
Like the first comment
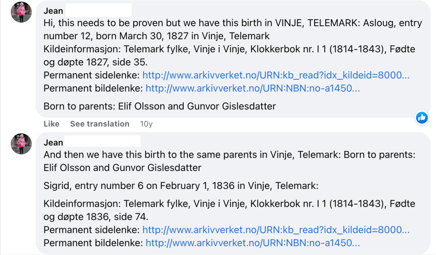point(52,124)
